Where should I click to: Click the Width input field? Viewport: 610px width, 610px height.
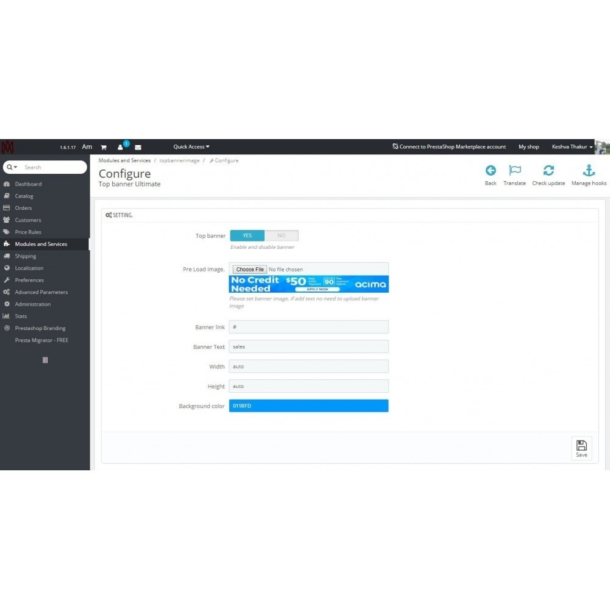click(x=309, y=367)
